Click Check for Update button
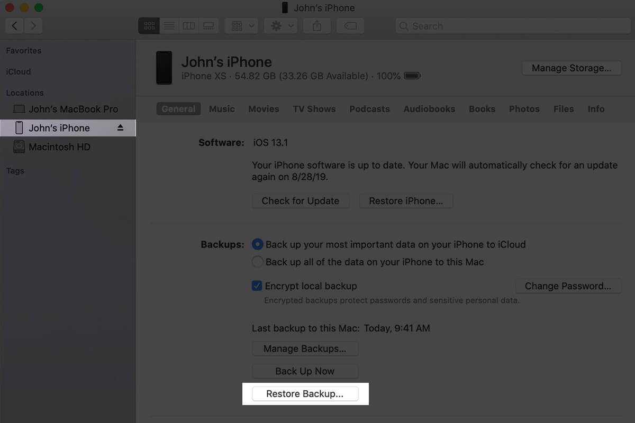This screenshot has width=635, height=423. click(301, 201)
